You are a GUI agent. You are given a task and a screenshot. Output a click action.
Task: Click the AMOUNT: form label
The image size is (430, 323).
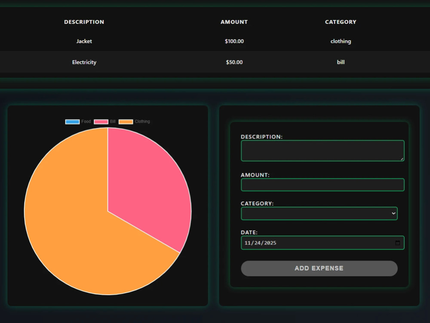pos(255,175)
